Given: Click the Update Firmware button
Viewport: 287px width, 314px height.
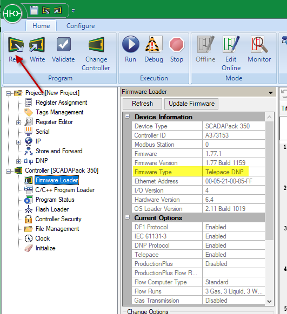Looking at the screenshot, I should pos(191,104).
